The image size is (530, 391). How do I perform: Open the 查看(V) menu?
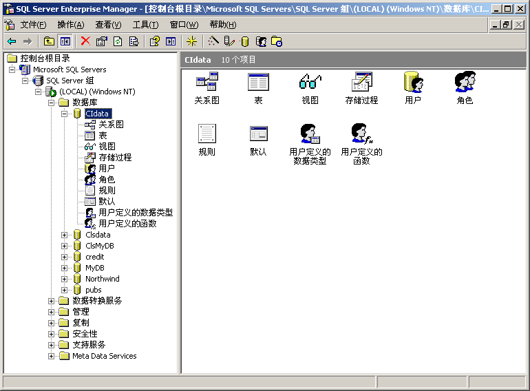click(x=108, y=25)
